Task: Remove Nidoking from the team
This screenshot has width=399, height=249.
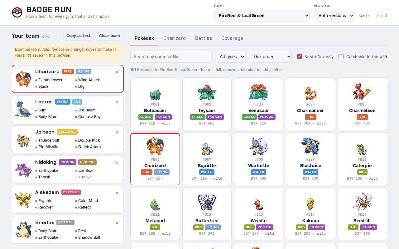Action: click(x=117, y=162)
